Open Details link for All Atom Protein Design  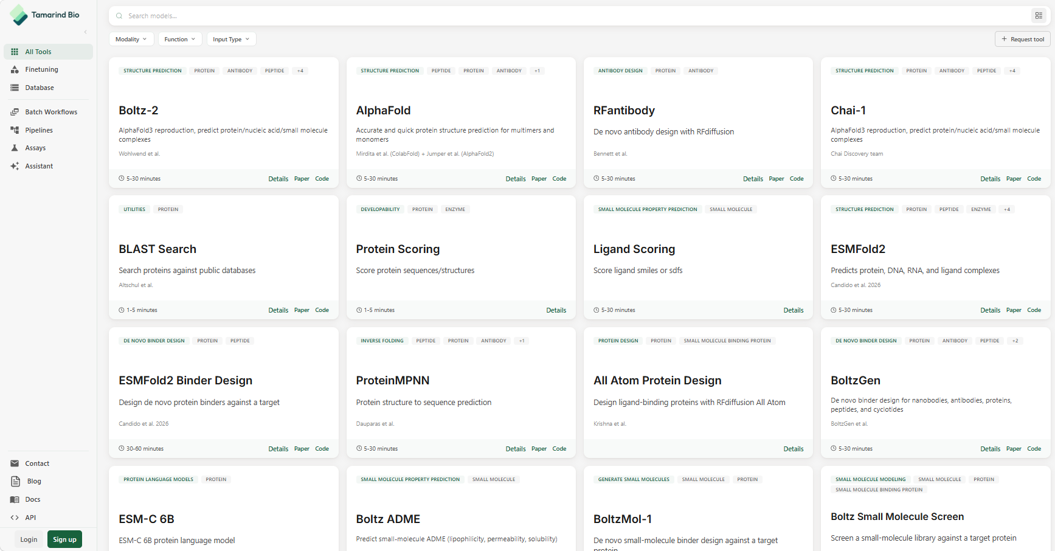[x=794, y=449]
